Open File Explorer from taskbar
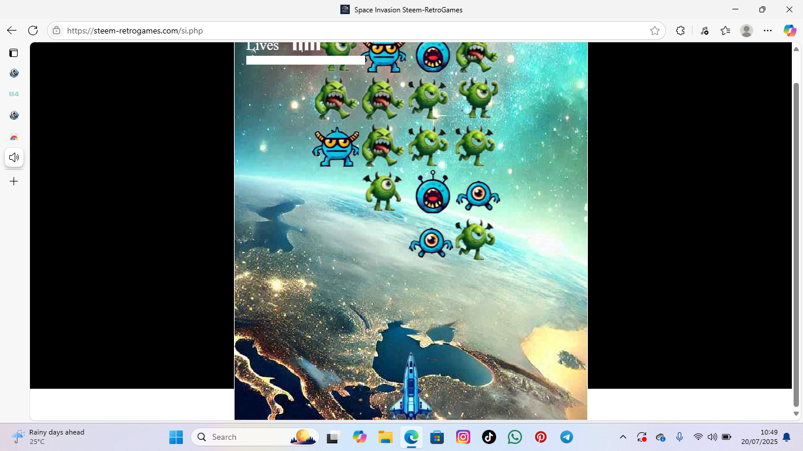The width and height of the screenshot is (803, 451). coord(385,437)
